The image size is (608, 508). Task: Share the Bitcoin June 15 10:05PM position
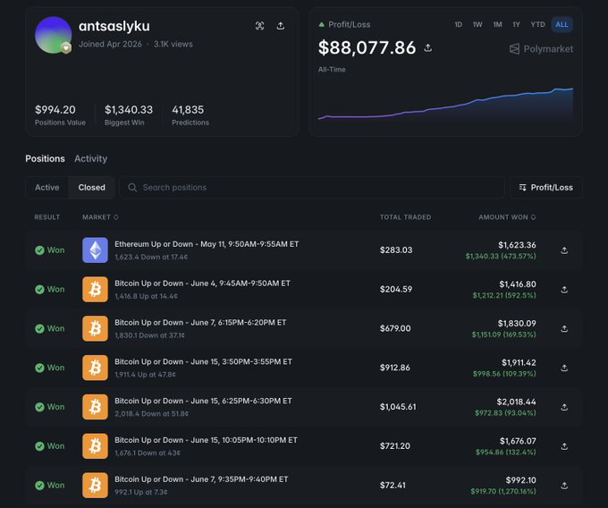(564, 446)
